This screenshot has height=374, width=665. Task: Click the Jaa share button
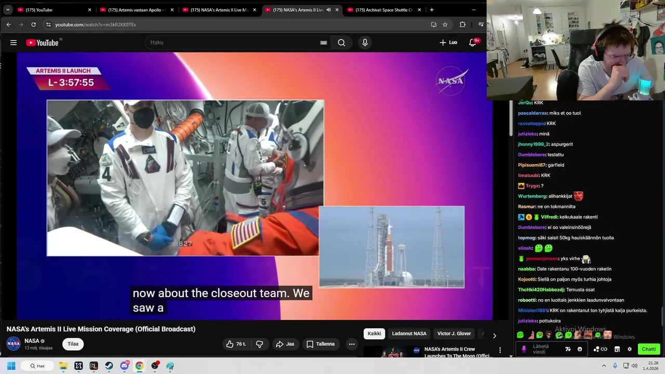[x=285, y=344]
